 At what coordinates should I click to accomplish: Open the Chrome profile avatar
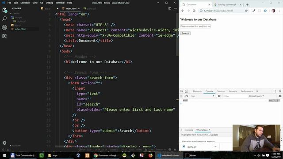click(273, 11)
